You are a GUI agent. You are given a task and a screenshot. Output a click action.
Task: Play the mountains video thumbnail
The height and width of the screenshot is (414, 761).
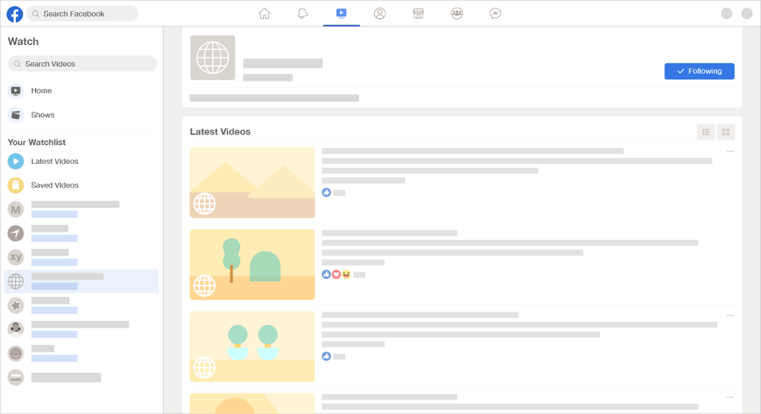click(252, 182)
